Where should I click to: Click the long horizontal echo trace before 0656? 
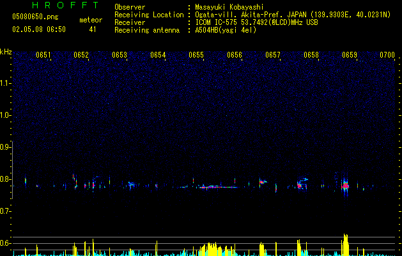(218, 187)
